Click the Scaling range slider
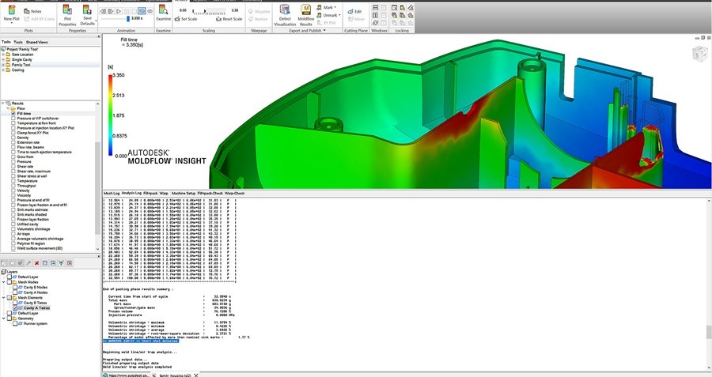712x377 pixels. 208,13
